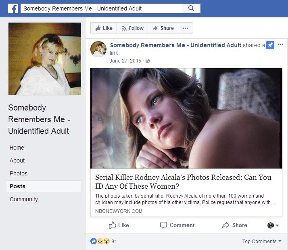The height and width of the screenshot is (250, 288).
Task: Click the small page avatar in post header
Action: 98,49
